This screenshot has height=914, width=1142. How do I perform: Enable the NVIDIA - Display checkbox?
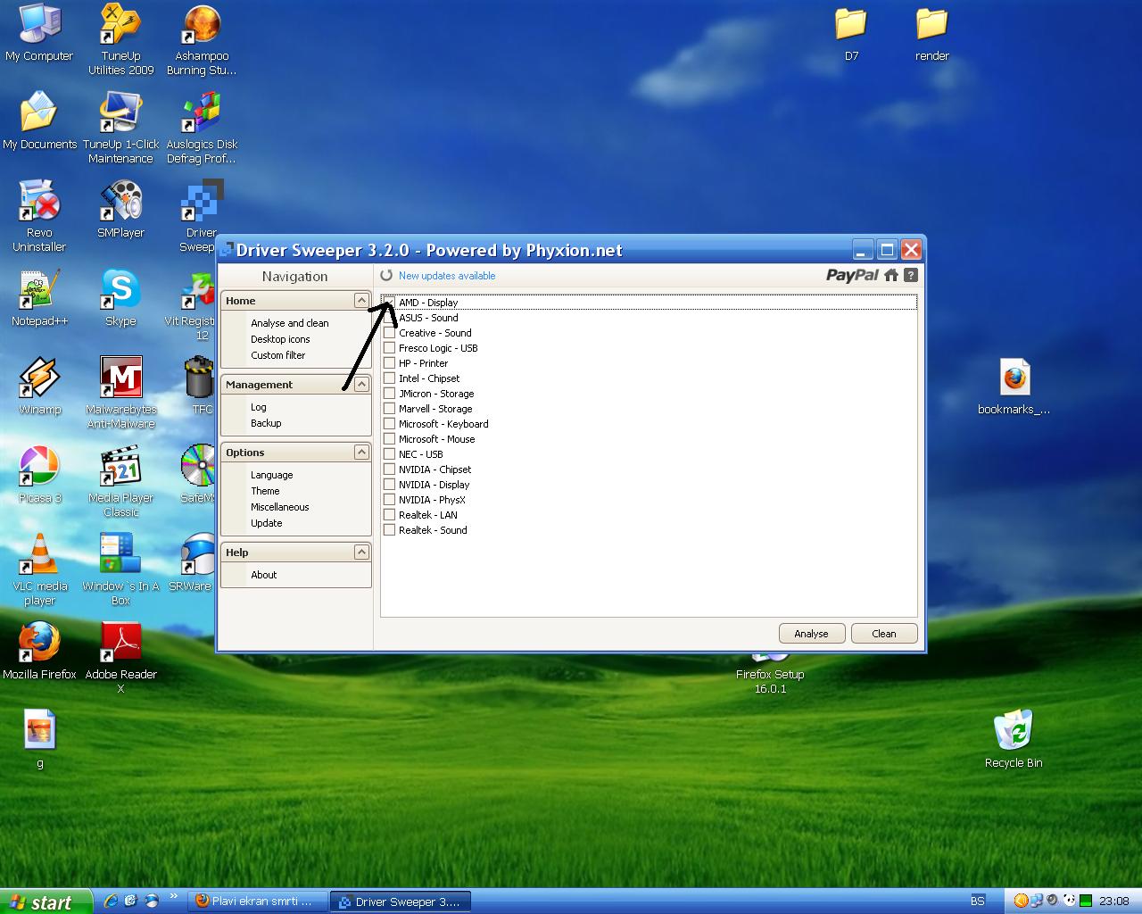click(x=389, y=485)
